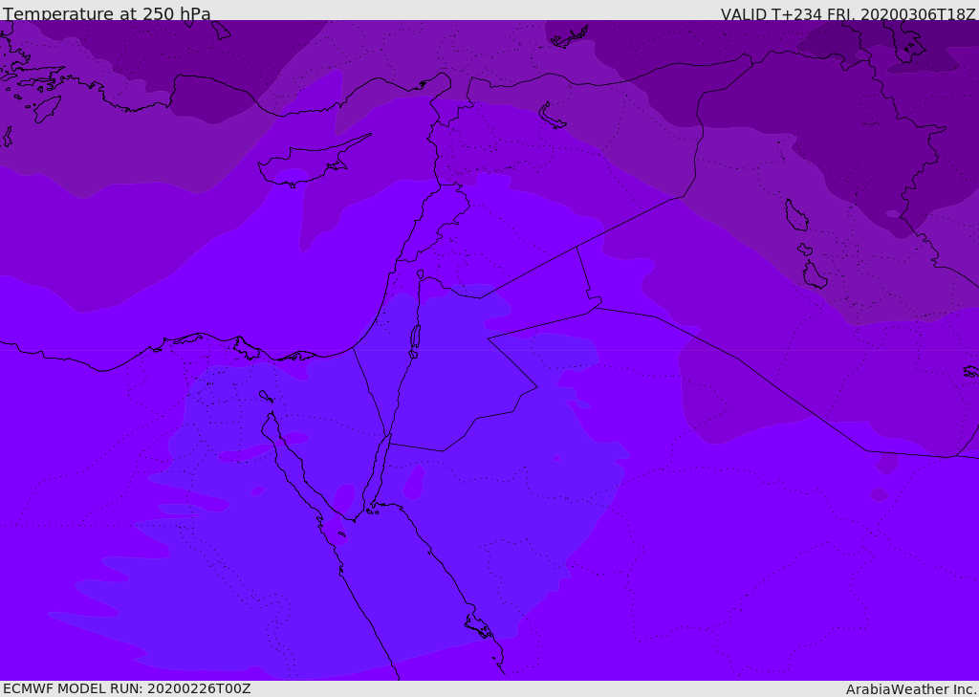Click the small magenta patch in Wadi Araba
This screenshot has width=979, height=697.
tap(414, 483)
